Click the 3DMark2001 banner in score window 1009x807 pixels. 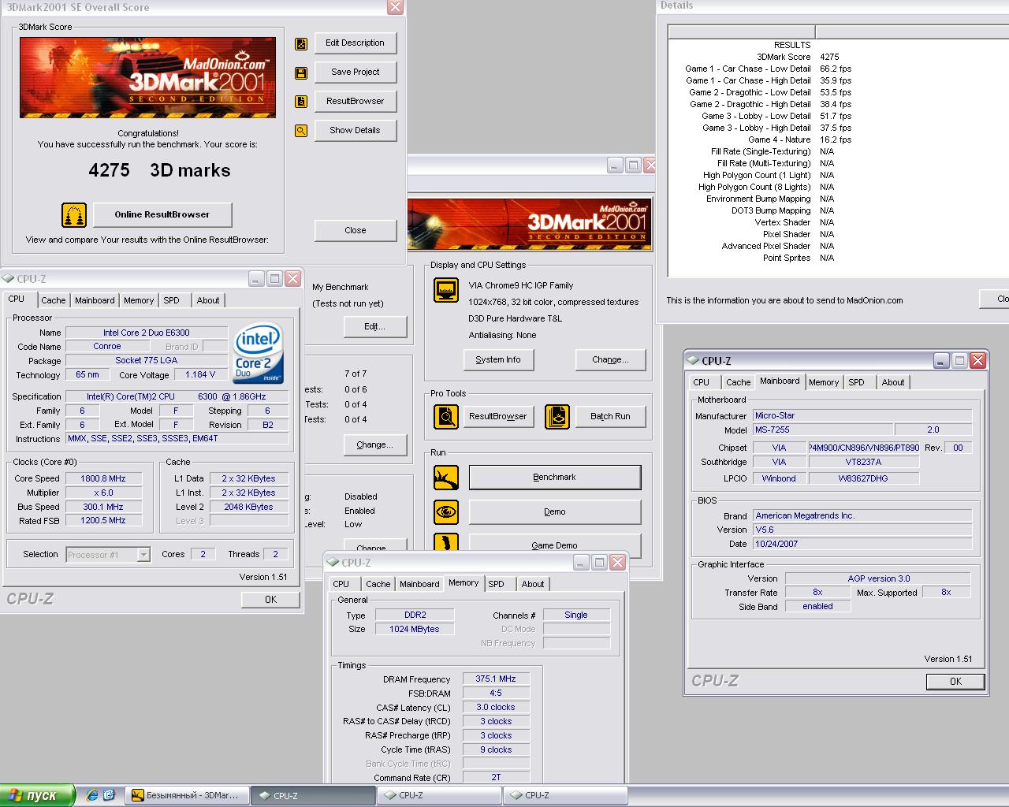coord(147,77)
